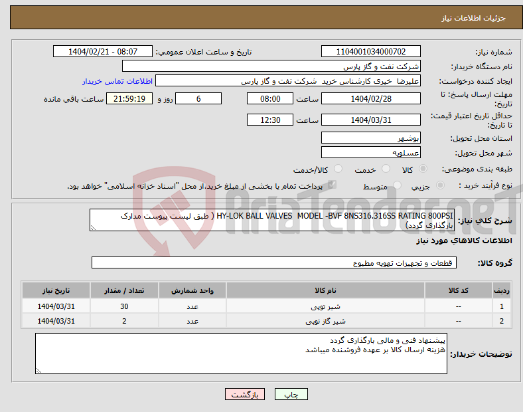The image size is (523, 412).
Task: Click the deadline time field 08:00
Action: click(270, 99)
